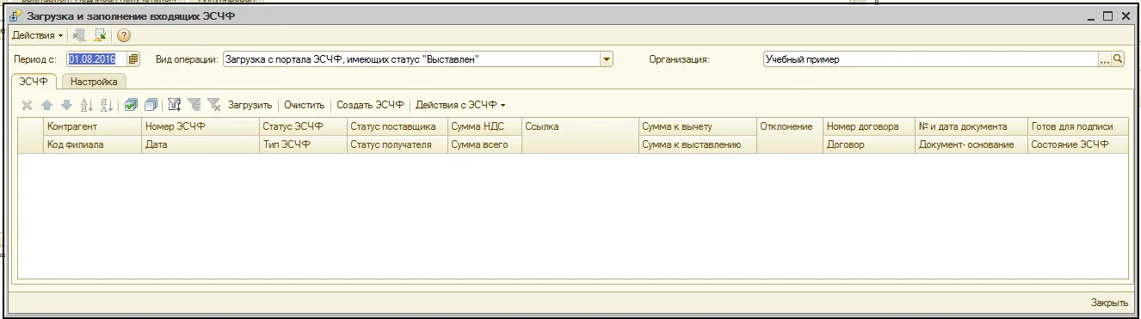Click the Состояние ЭСЧФ column header
This screenshot has height=319, width=1141.
(1078, 144)
